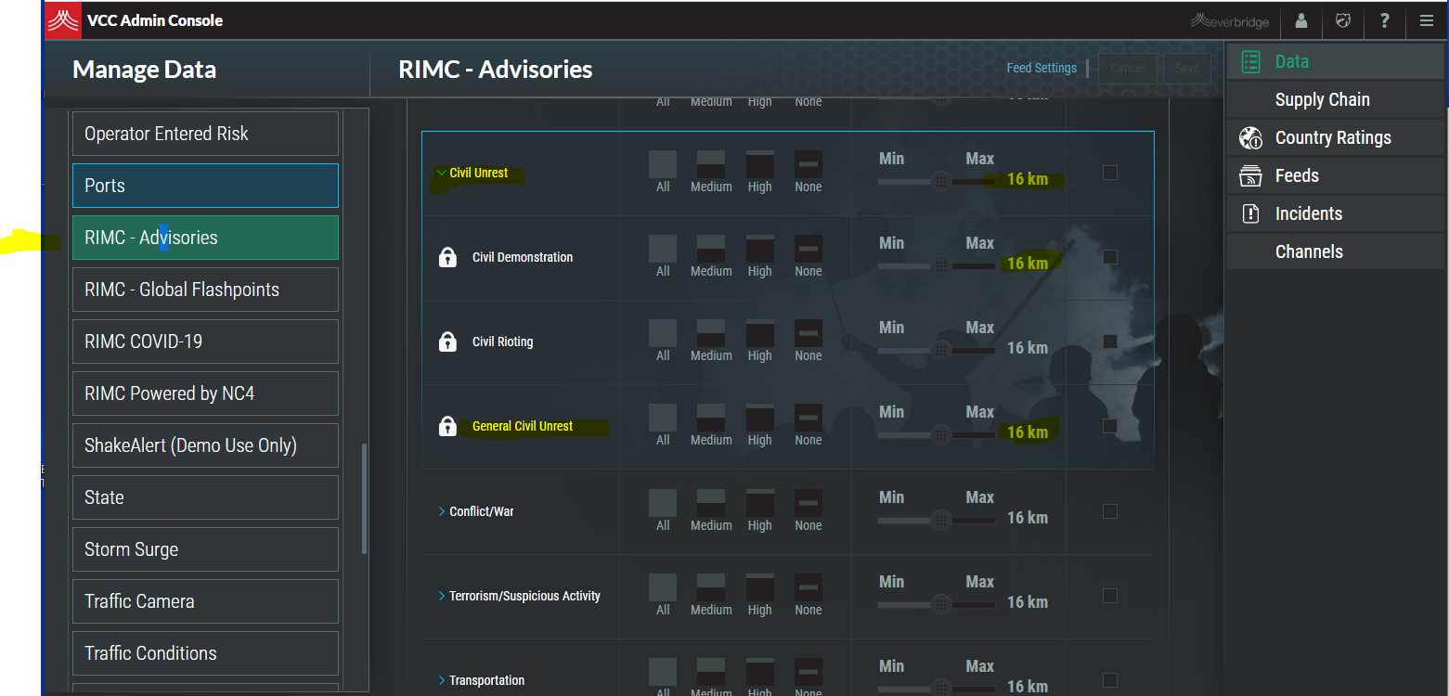
Task: Tick the checkbox in General Civil Unrest row
Action: [1109, 426]
